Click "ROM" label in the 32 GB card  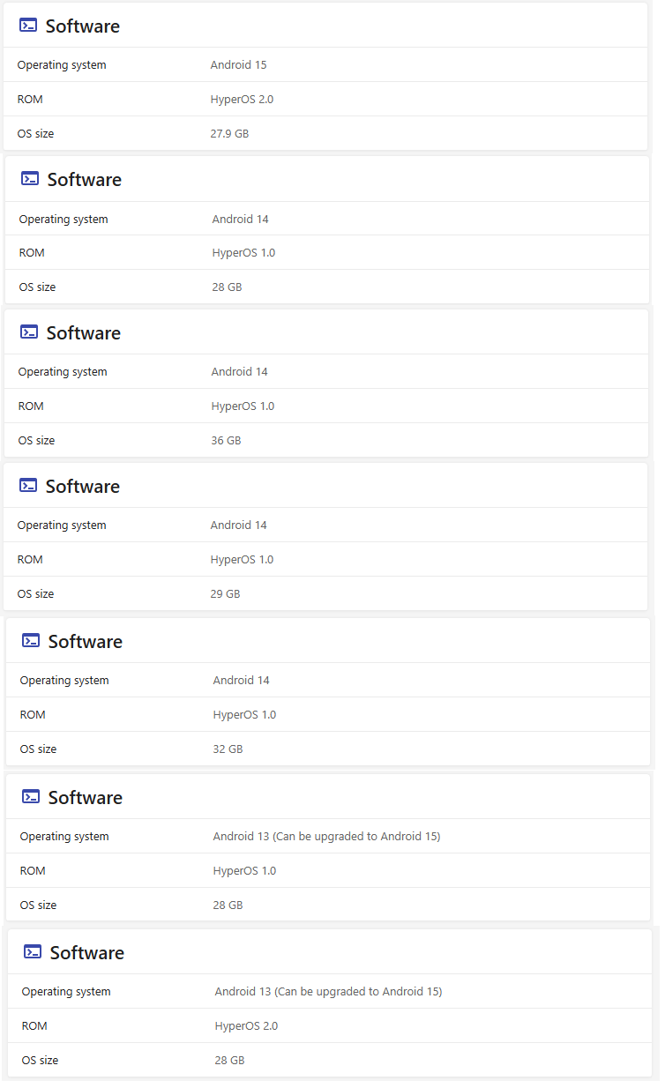point(33,715)
